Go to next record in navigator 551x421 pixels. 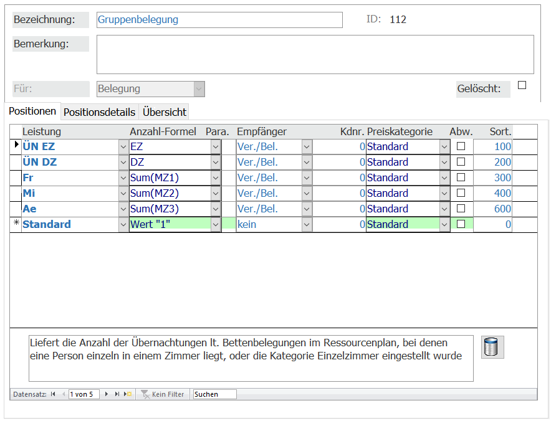pos(107,394)
